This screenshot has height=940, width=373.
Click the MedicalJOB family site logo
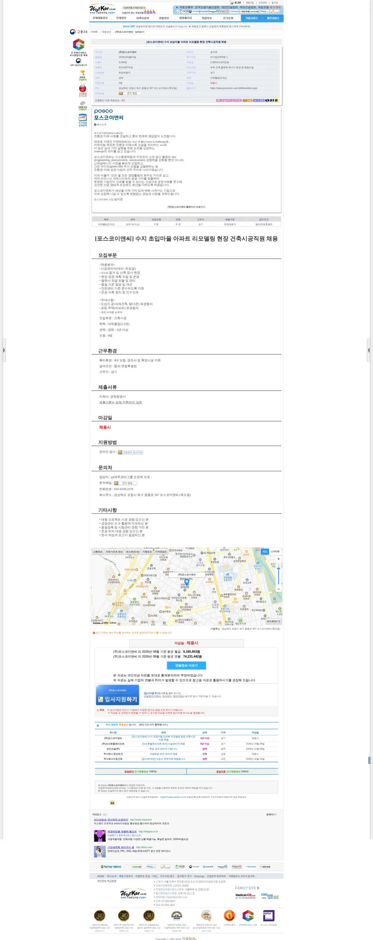click(245, 895)
